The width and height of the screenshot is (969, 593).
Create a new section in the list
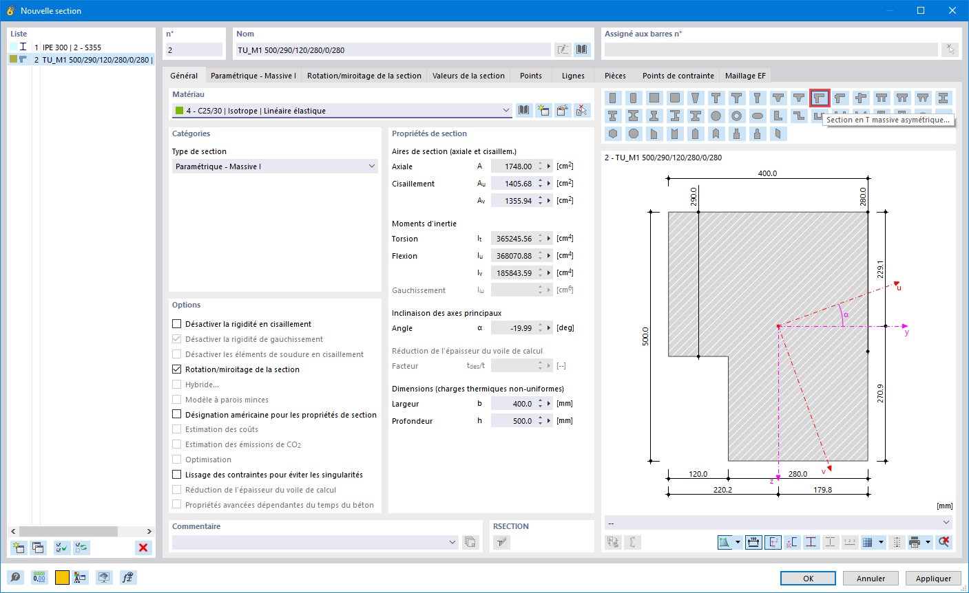[x=19, y=548]
